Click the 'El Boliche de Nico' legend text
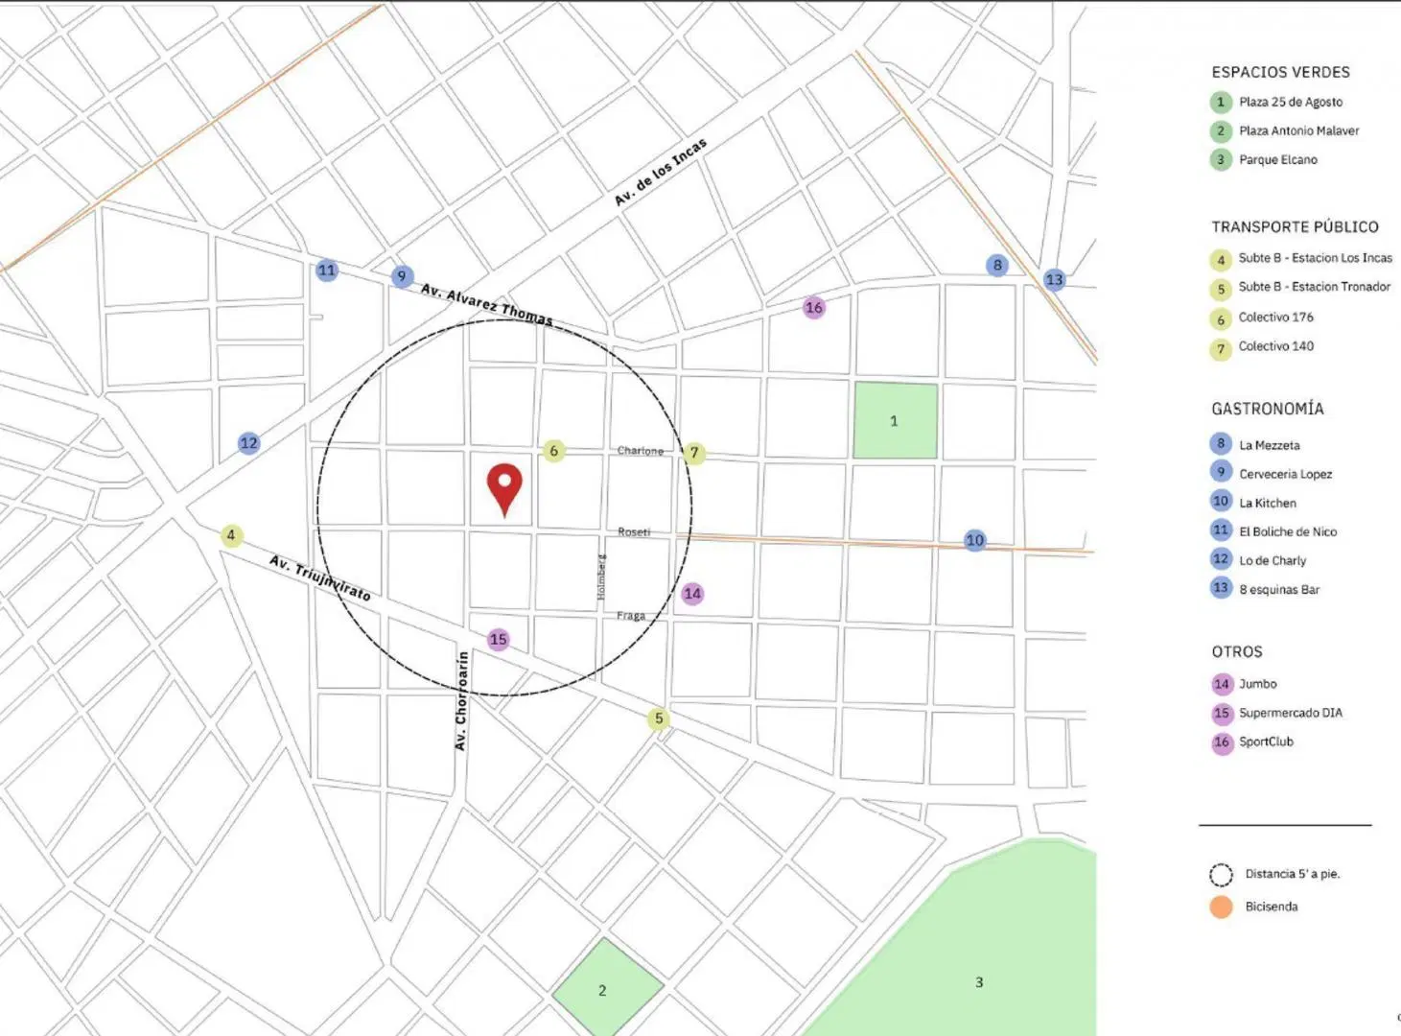The image size is (1401, 1036). pos(1288,531)
